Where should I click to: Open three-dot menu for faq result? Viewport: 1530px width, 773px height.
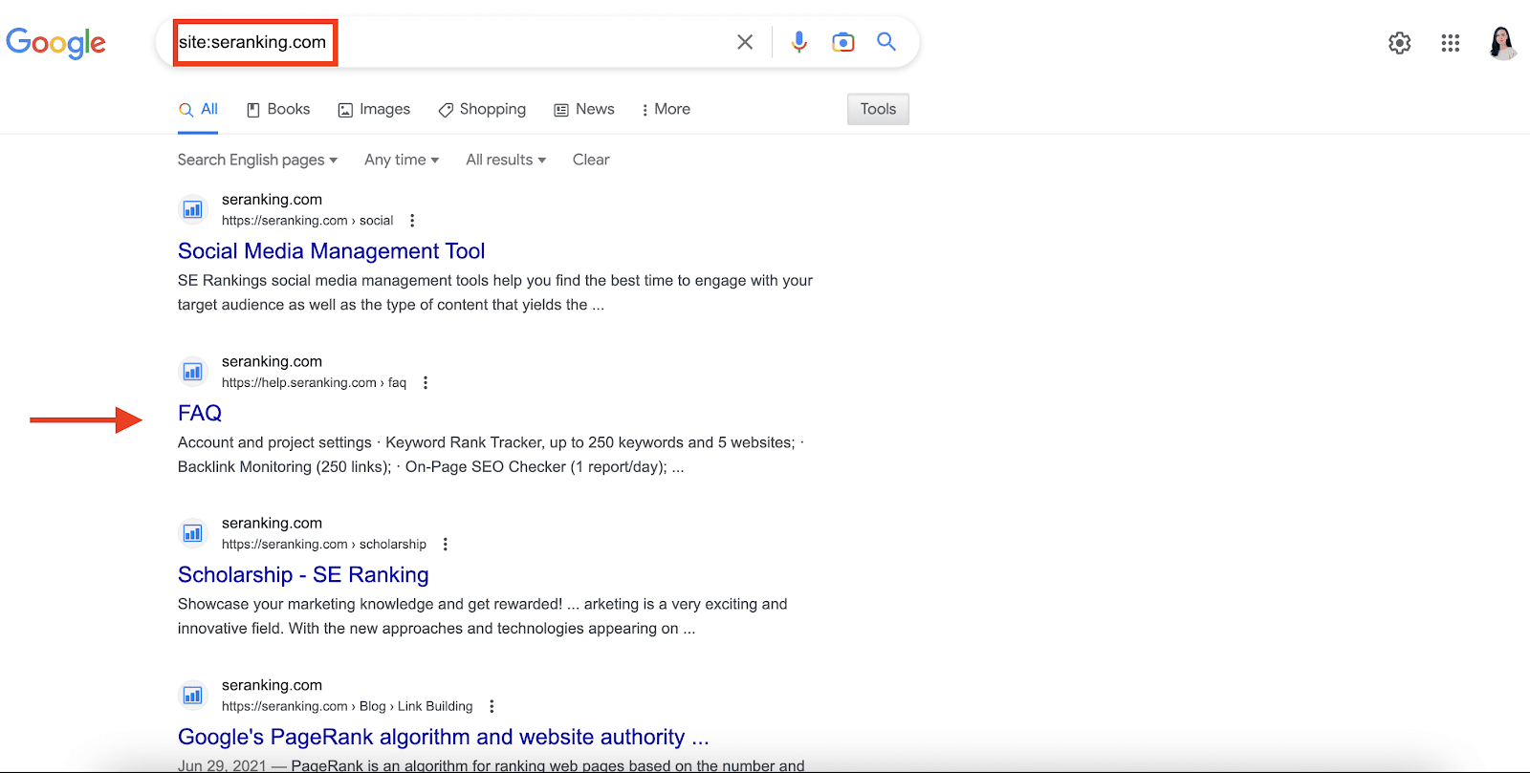426,383
